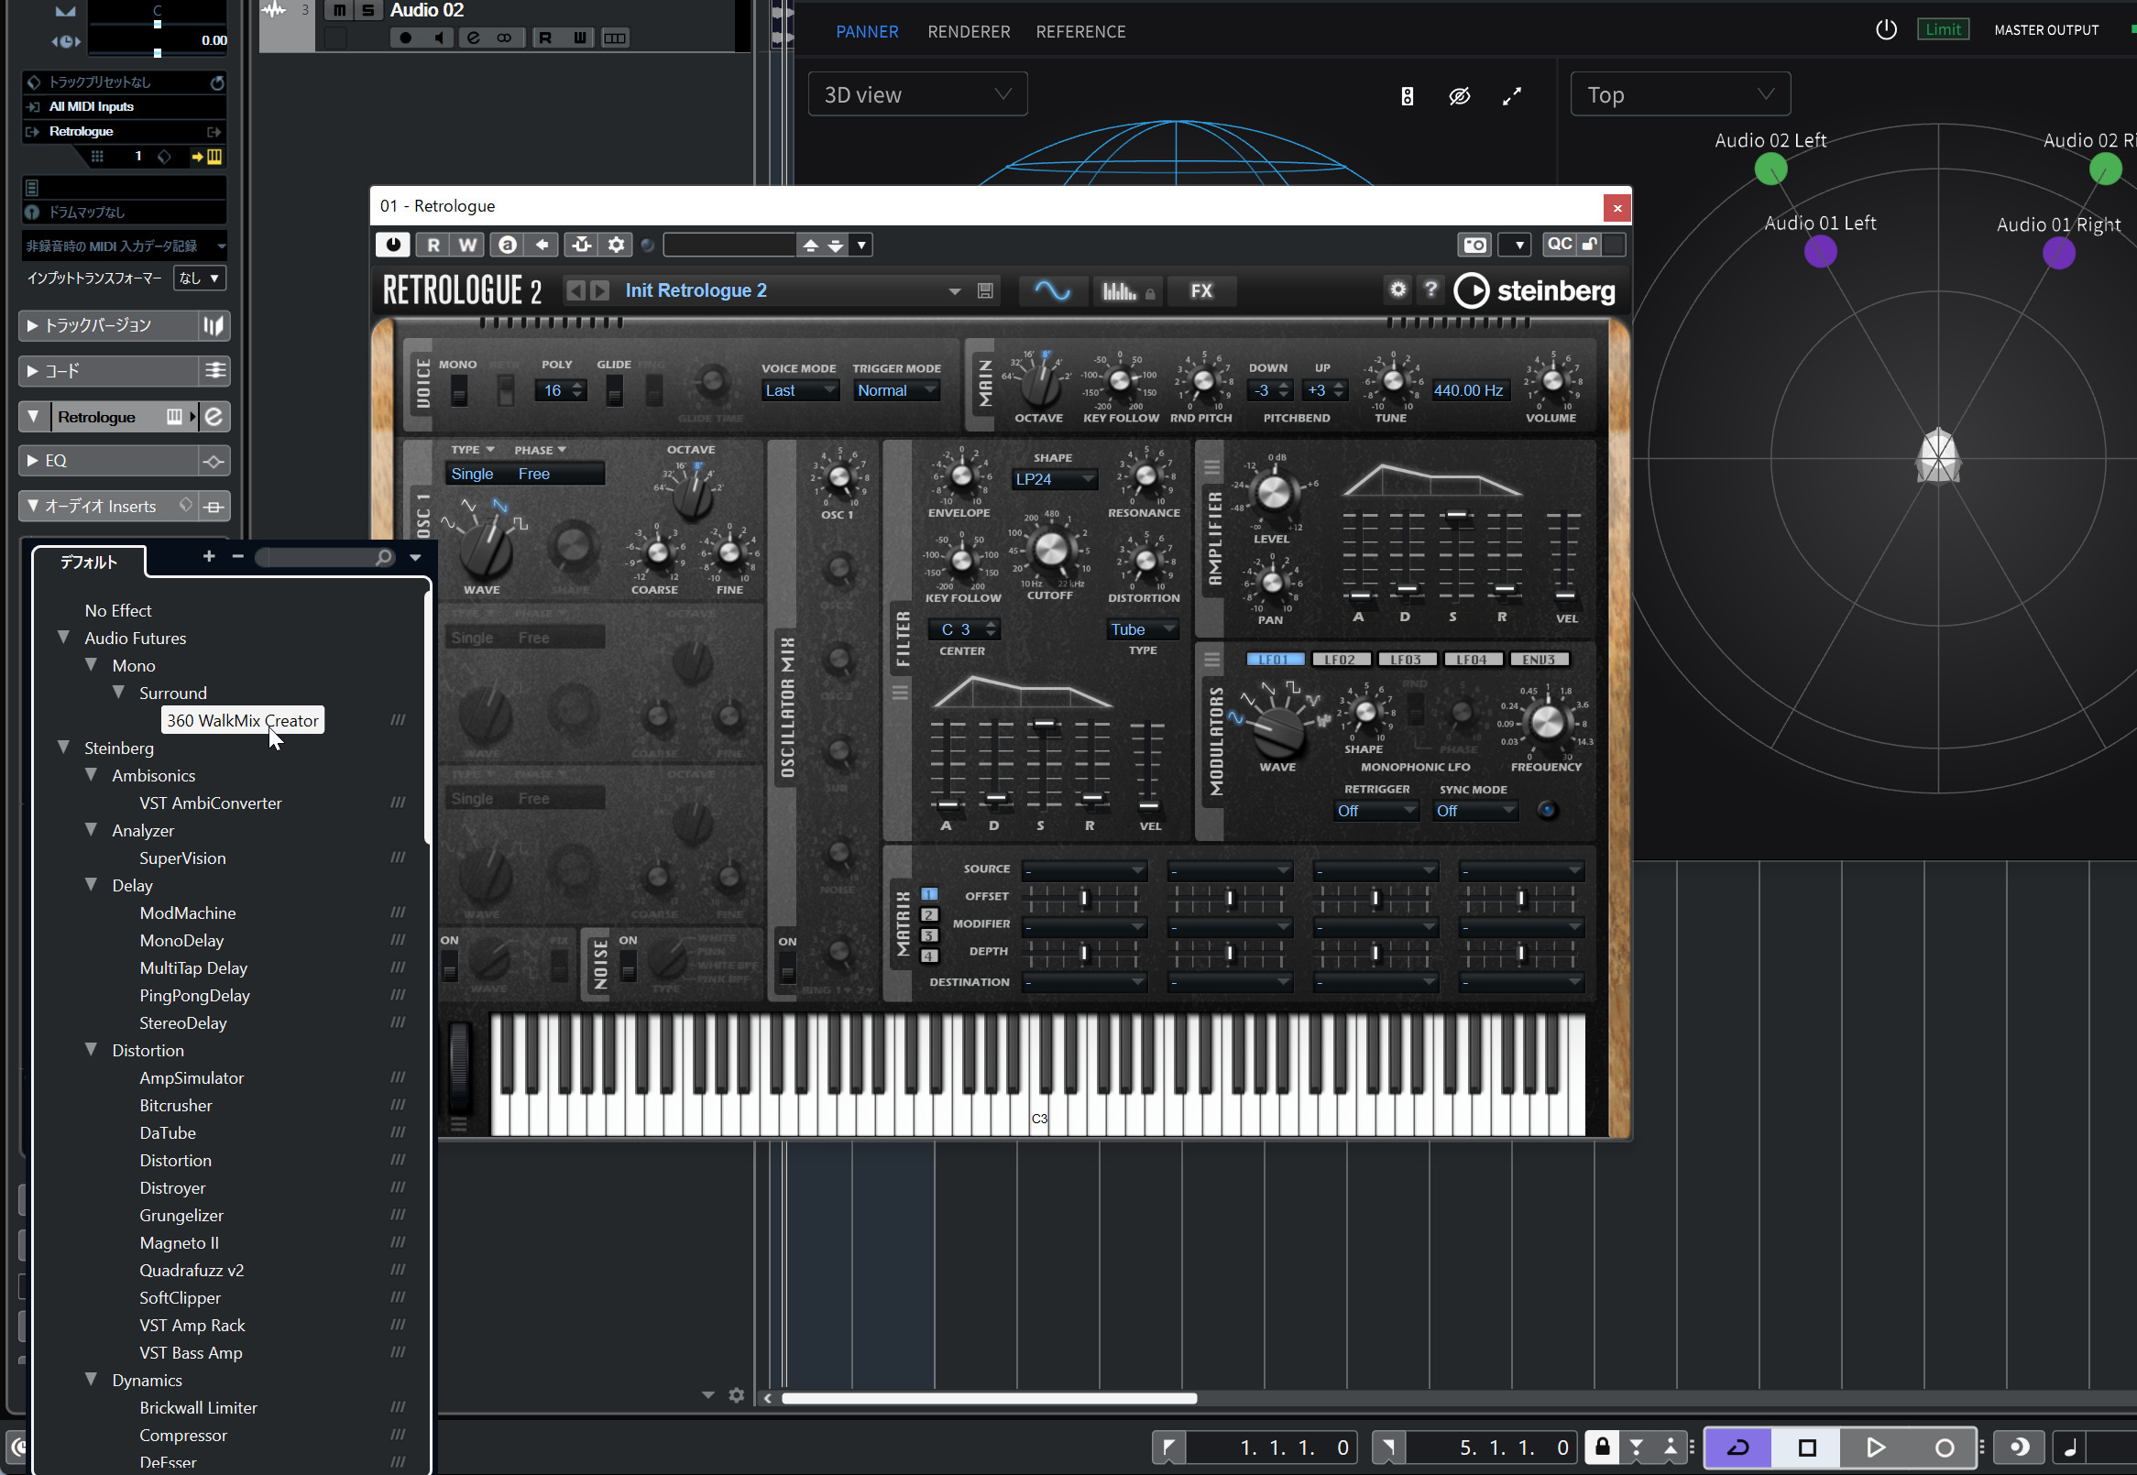This screenshot has height=1475, width=2137.
Task: Open the LFO Retrigger dropdown set to Off
Action: tap(1376, 811)
